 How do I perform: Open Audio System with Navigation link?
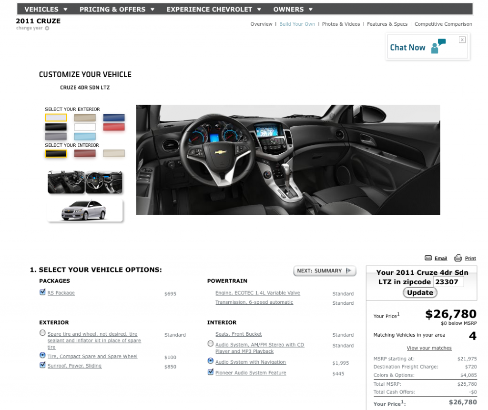(251, 362)
